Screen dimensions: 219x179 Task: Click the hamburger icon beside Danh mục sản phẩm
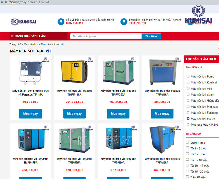[x=12, y=36]
